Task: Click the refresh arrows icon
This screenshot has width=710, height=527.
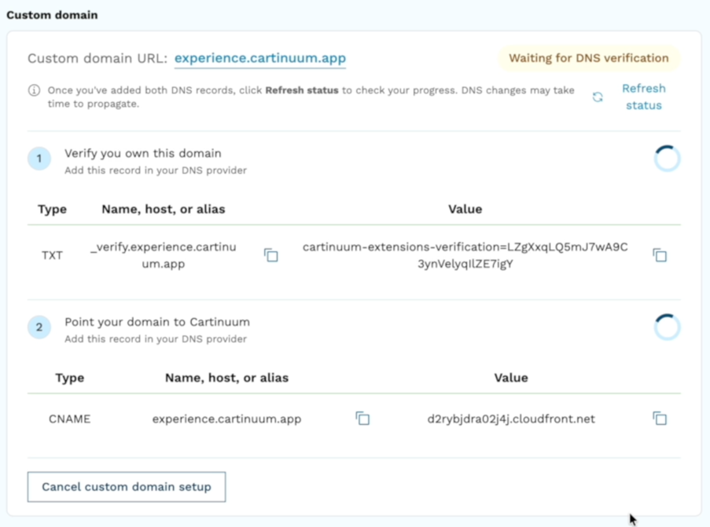Action: click(x=598, y=97)
